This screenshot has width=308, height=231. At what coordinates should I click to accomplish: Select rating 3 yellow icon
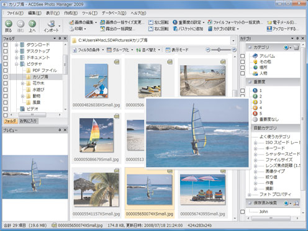[x=255, y=102]
